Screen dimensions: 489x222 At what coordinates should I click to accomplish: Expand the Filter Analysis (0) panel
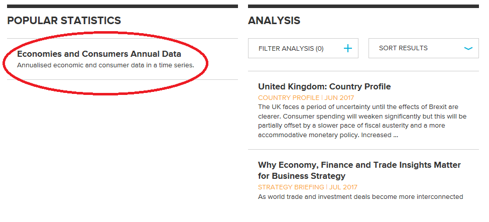click(291, 48)
